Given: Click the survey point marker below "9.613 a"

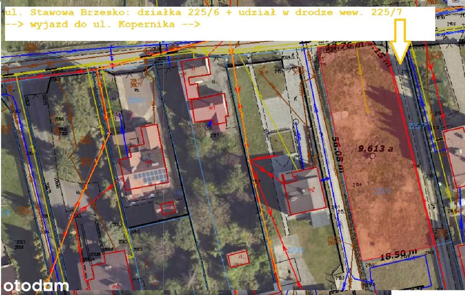Looking at the screenshot, I should [372, 156].
